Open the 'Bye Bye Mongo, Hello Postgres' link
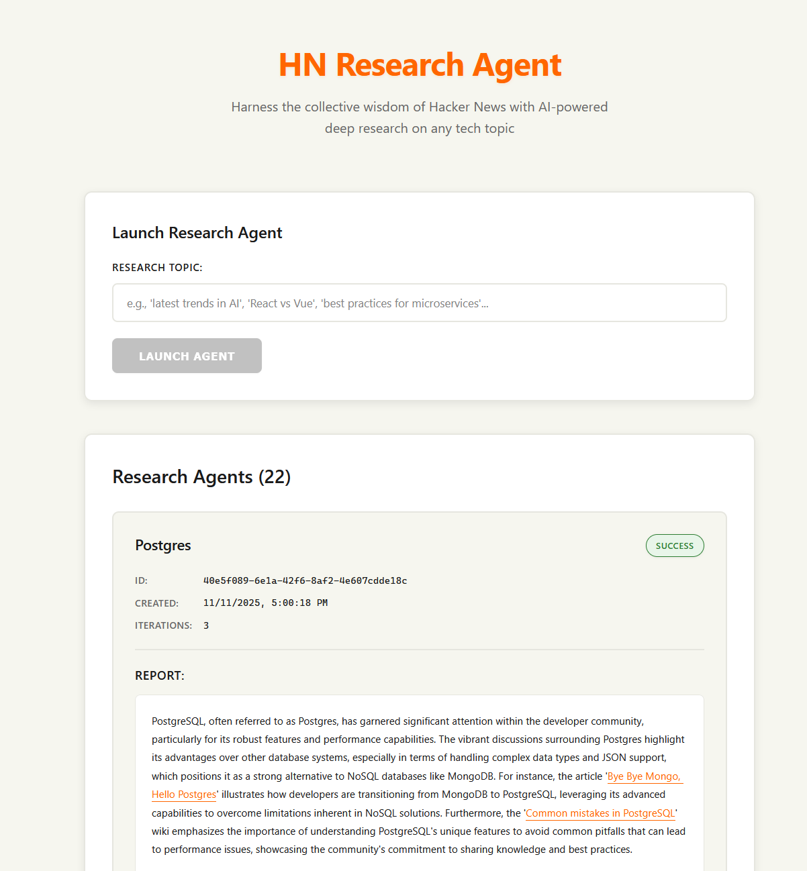This screenshot has height=871, width=807. (644, 776)
